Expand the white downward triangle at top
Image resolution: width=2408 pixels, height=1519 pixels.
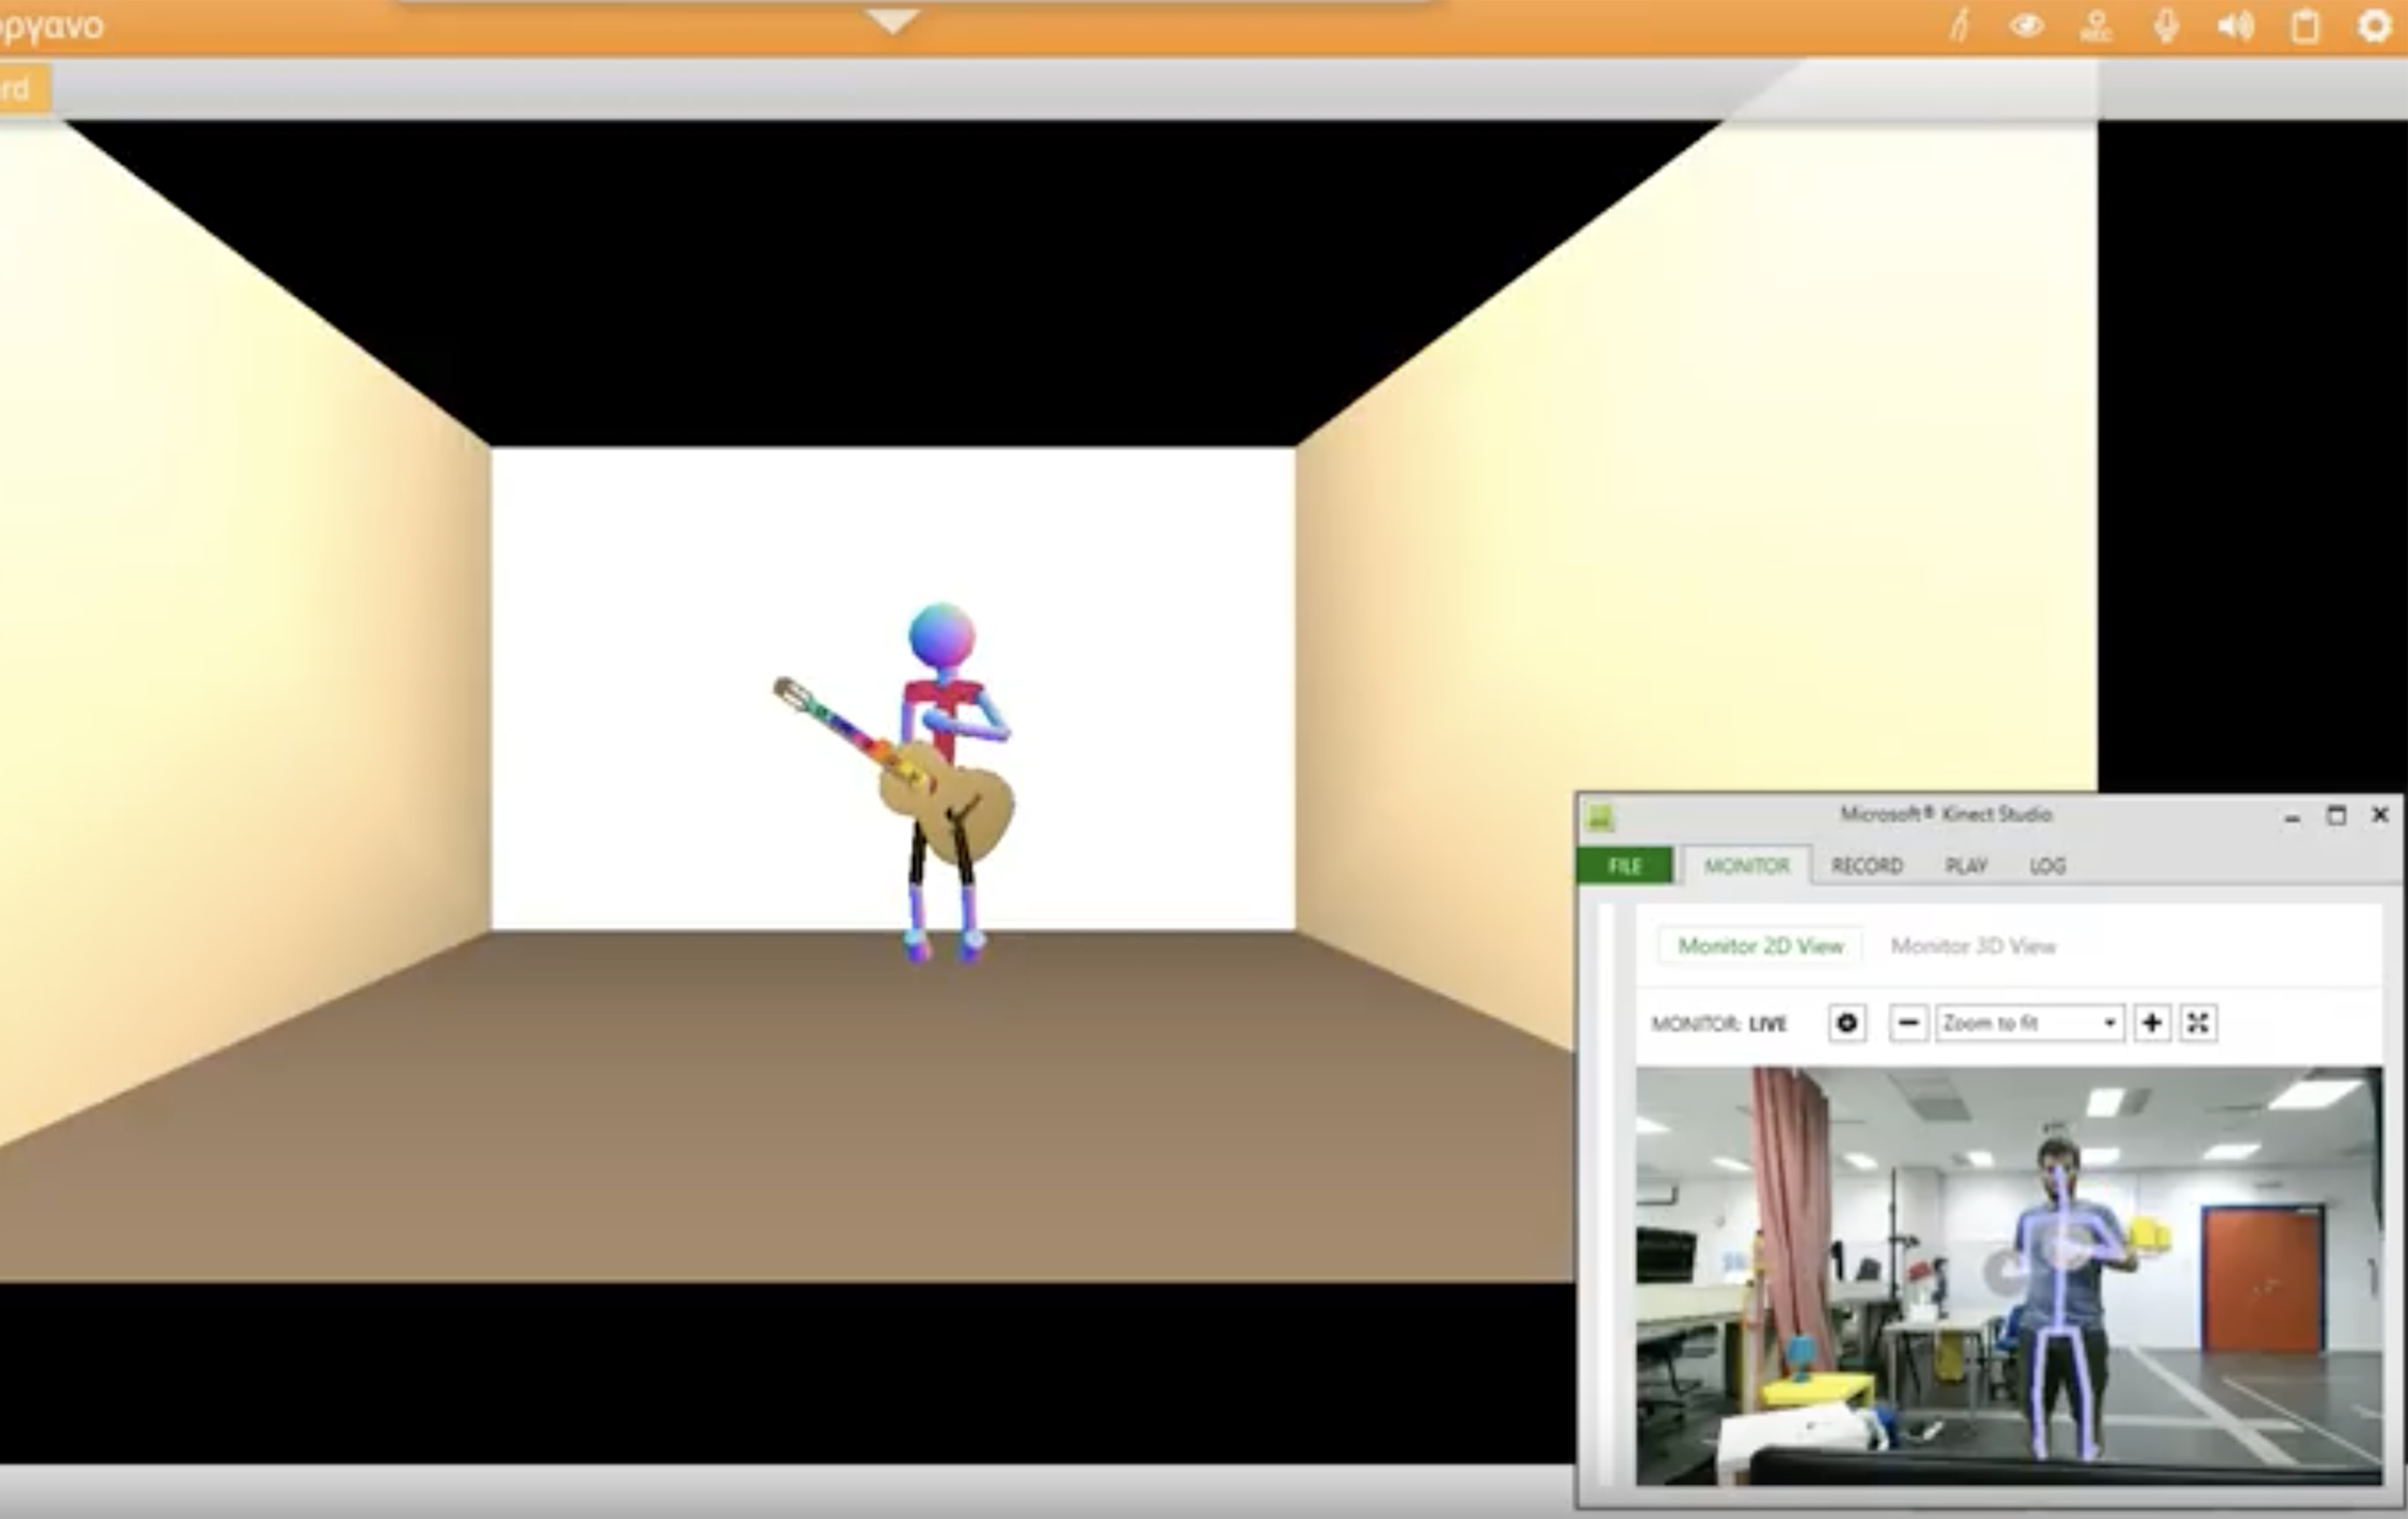[x=892, y=21]
